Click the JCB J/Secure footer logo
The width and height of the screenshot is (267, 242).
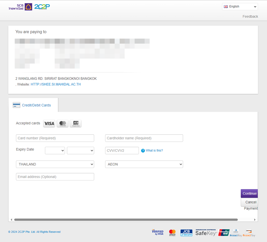[x=186, y=233]
